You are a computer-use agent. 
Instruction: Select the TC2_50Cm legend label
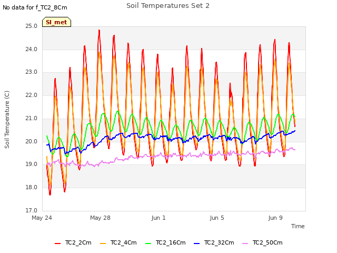(267, 242)
